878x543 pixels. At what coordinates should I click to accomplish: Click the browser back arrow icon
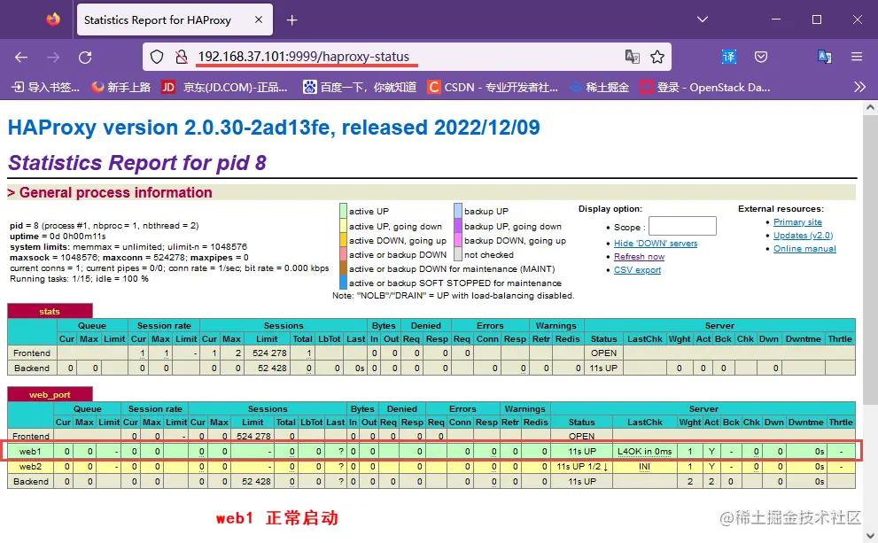click(x=21, y=56)
